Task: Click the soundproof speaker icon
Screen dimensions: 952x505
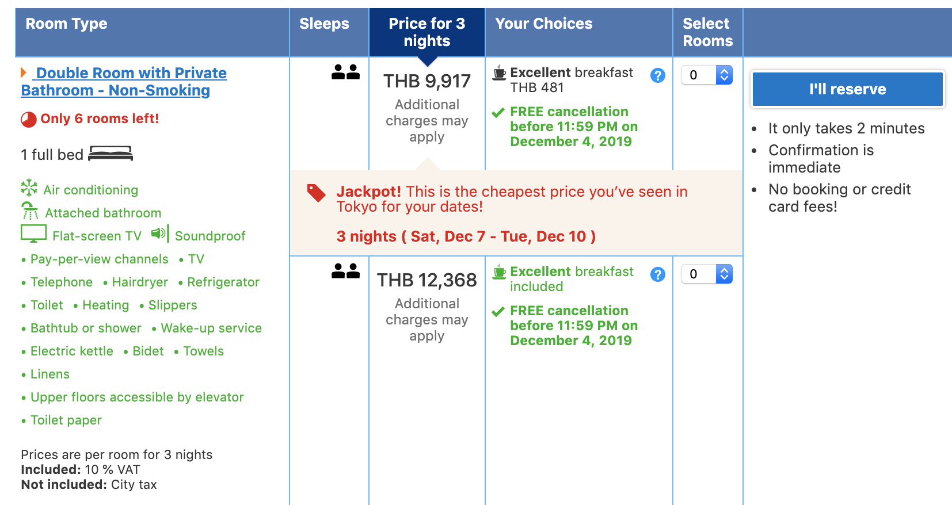Action: (x=159, y=234)
